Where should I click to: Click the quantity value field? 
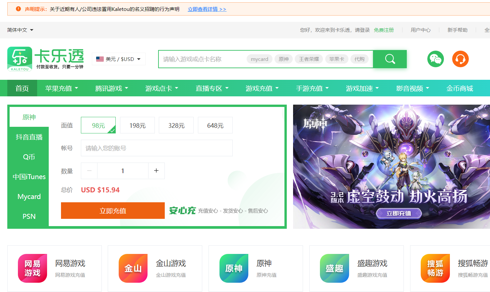point(123,171)
